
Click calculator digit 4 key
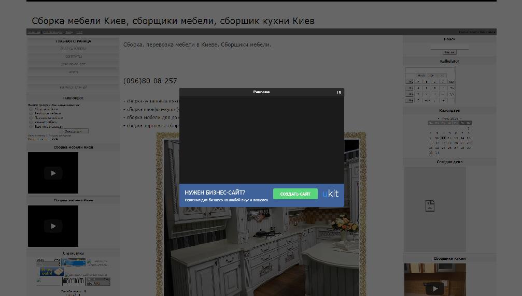click(x=418, y=88)
